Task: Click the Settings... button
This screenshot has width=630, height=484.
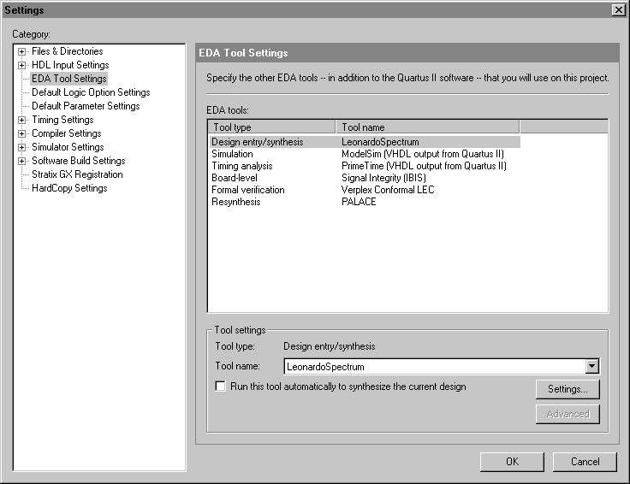Action: (x=568, y=390)
